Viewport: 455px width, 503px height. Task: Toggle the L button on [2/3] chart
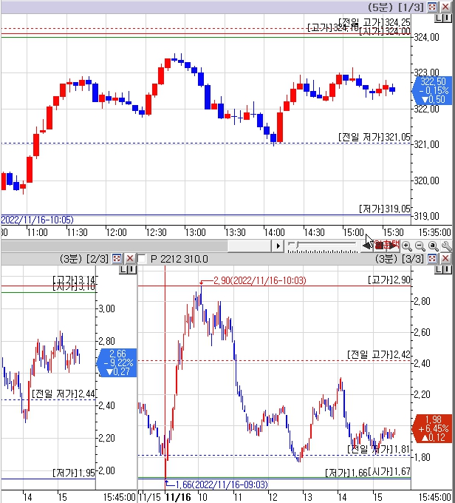click(x=123, y=270)
